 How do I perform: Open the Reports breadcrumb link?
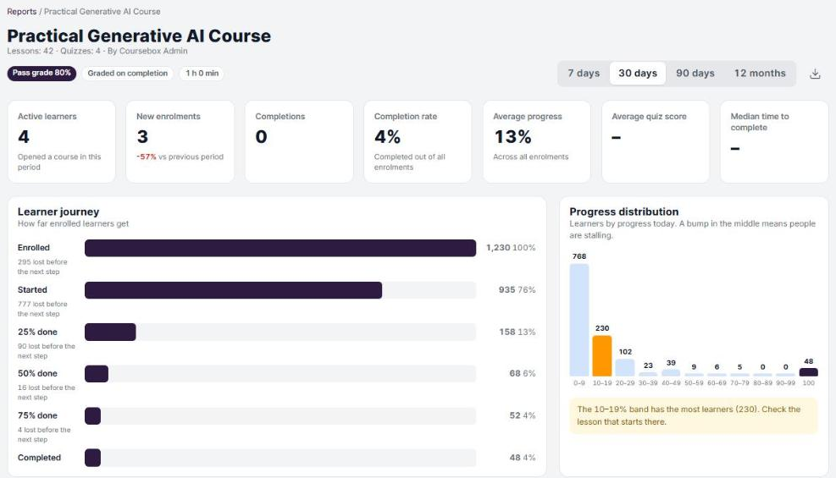(21, 11)
